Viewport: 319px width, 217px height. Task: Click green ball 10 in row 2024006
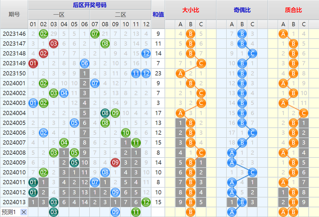pos(126,133)
